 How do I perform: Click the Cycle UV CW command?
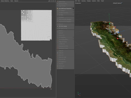coord(65,59)
